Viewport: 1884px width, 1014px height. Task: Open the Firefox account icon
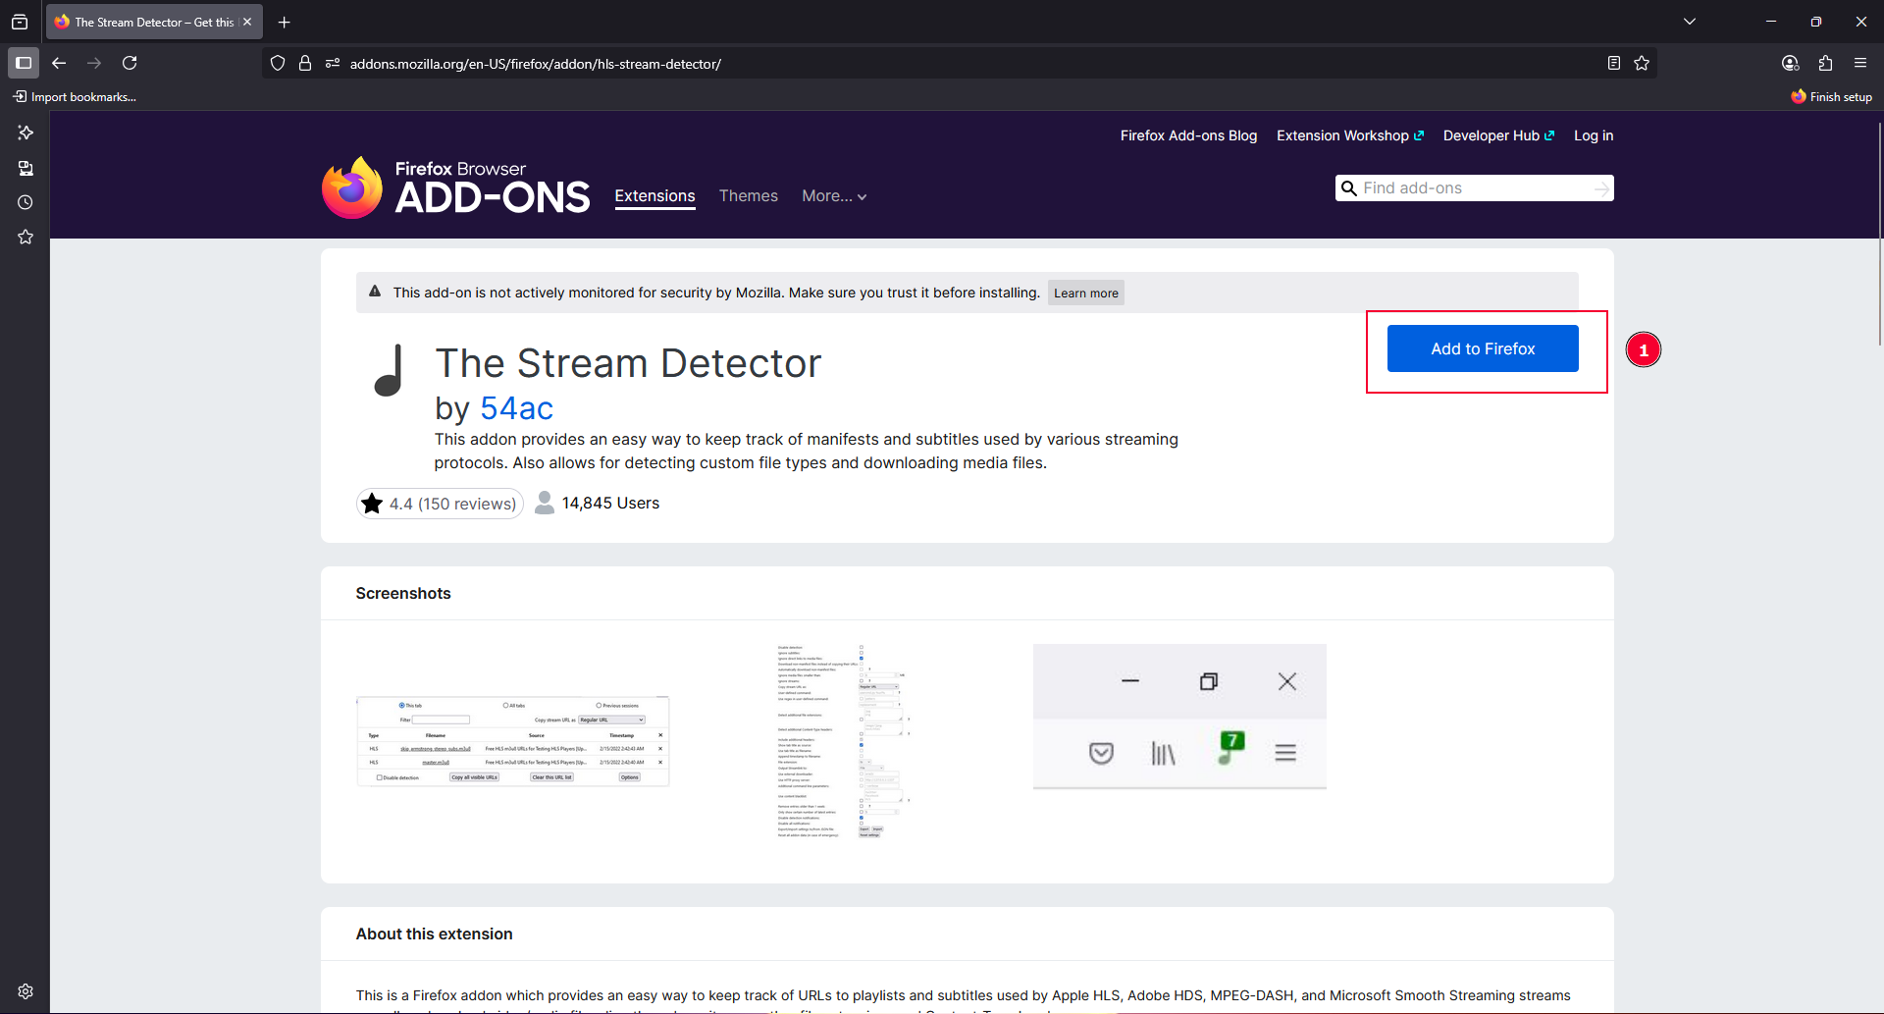point(1791,63)
